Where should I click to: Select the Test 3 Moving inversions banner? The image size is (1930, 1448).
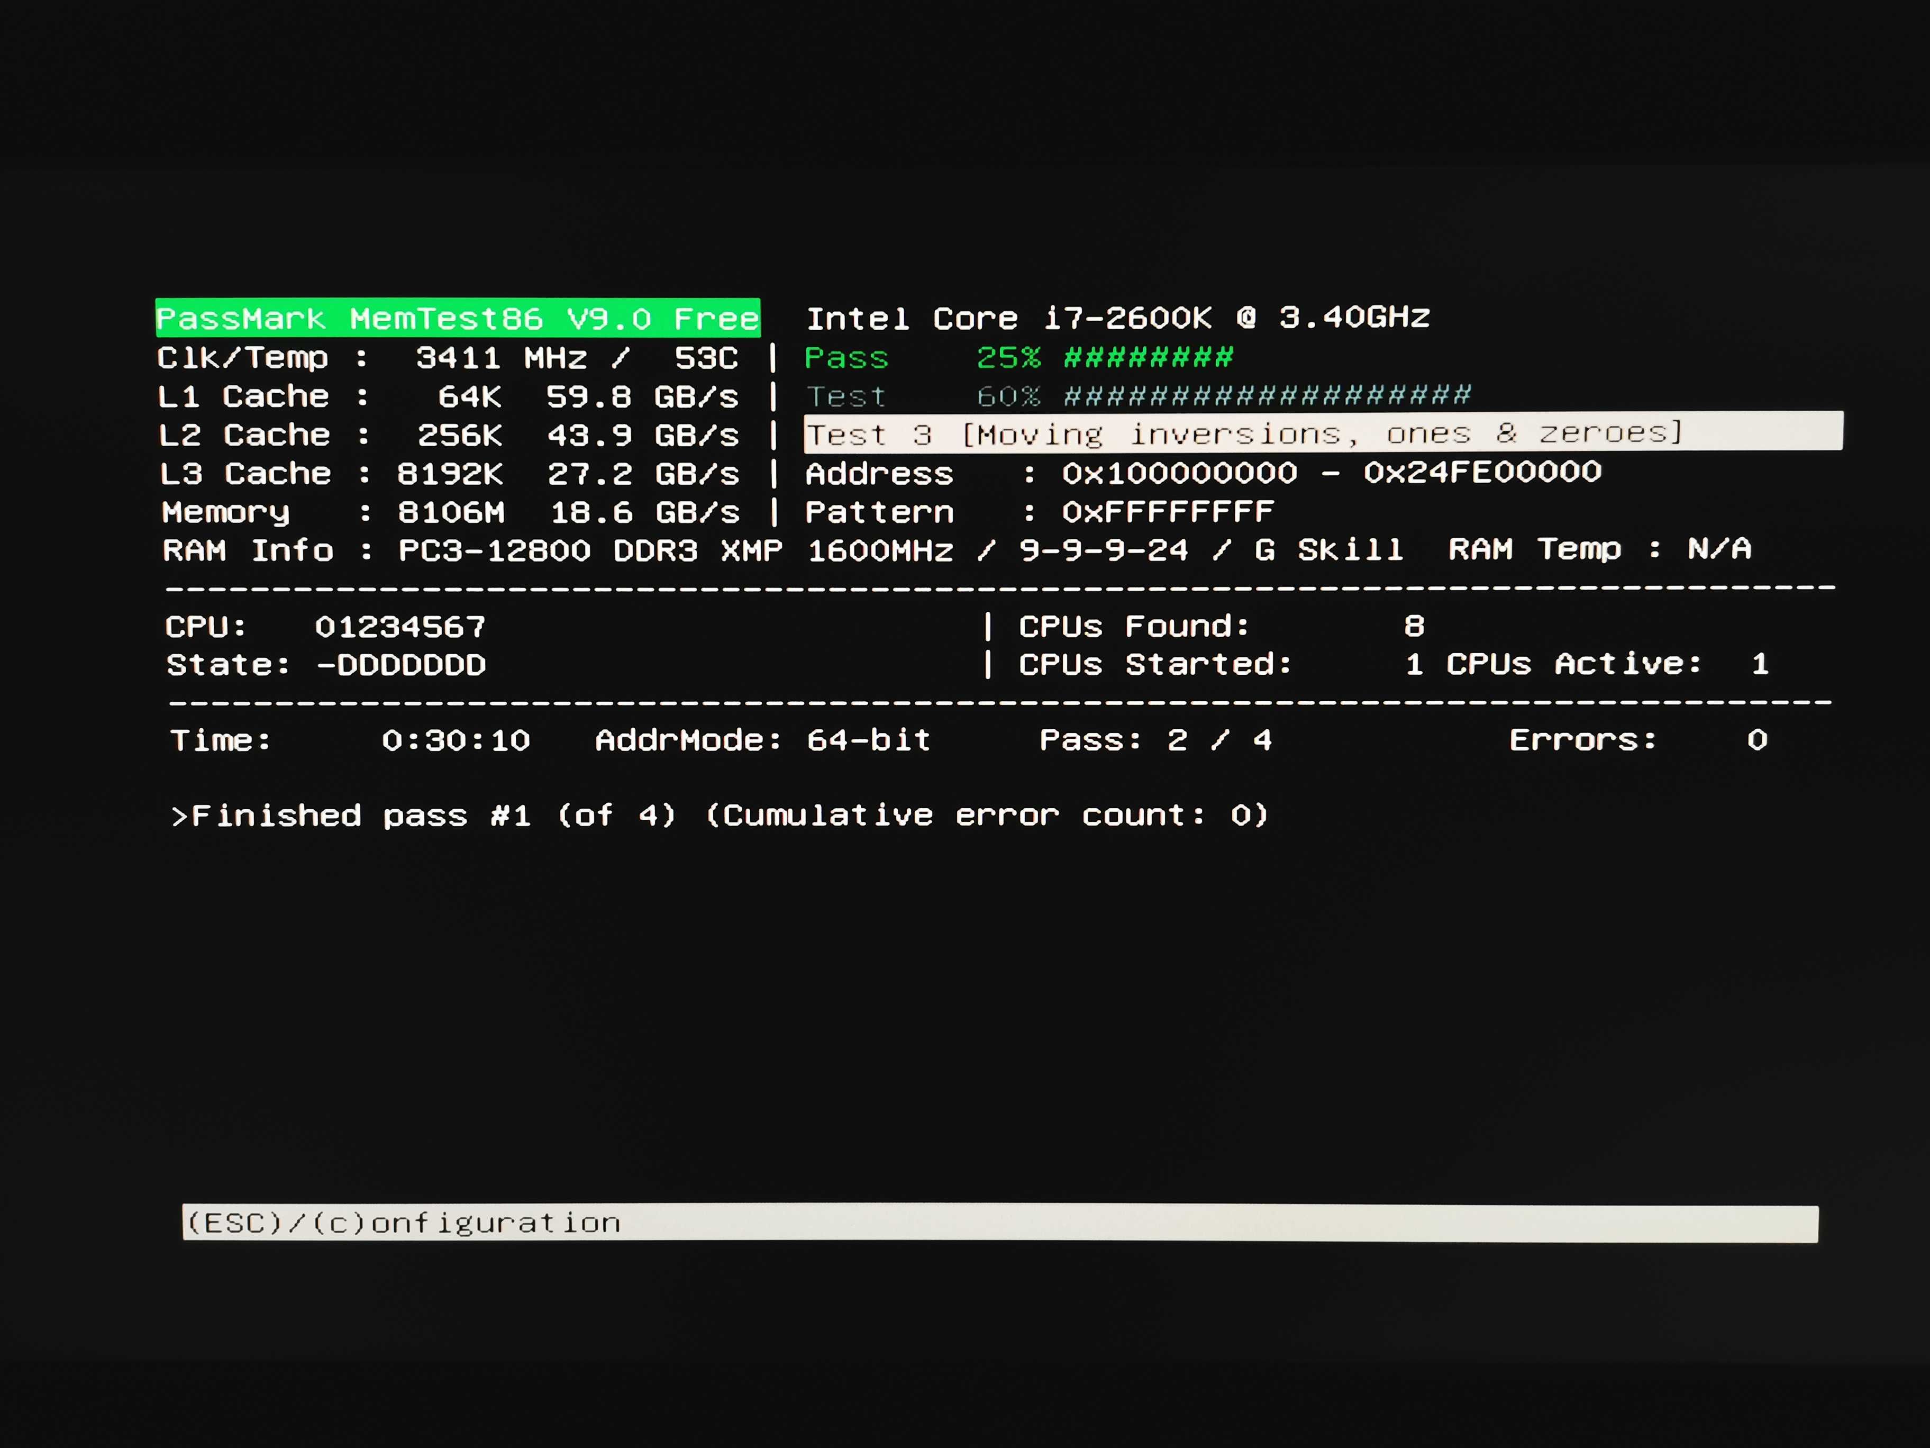(x=1323, y=432)
